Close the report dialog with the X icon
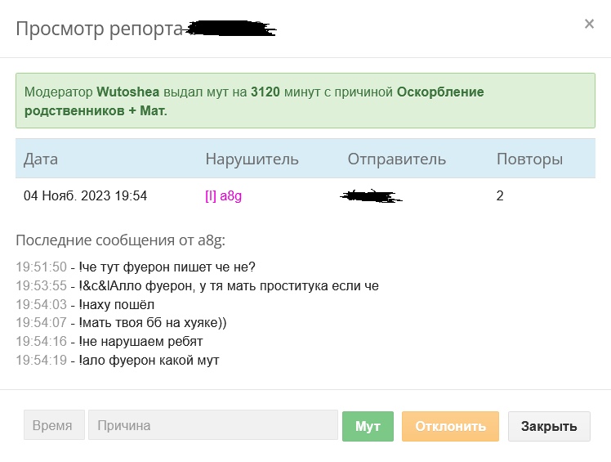Viewport: 611px width, 462px height. (x=589, y=25)
